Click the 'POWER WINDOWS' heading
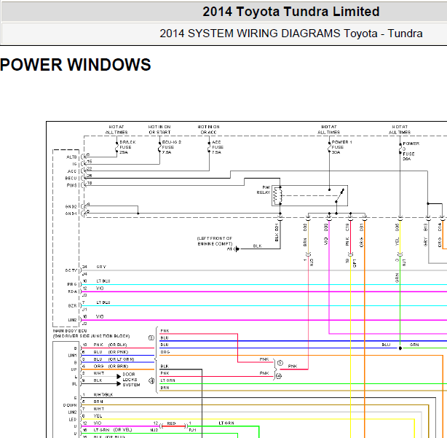This screenshot has width=447, height=438. 75,65
